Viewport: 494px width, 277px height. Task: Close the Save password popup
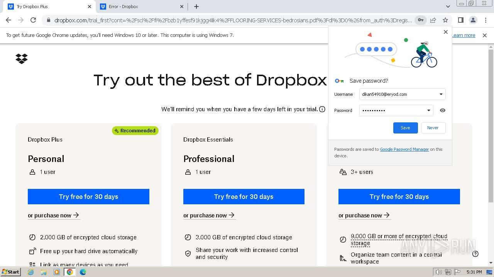(x=446, y=32)
